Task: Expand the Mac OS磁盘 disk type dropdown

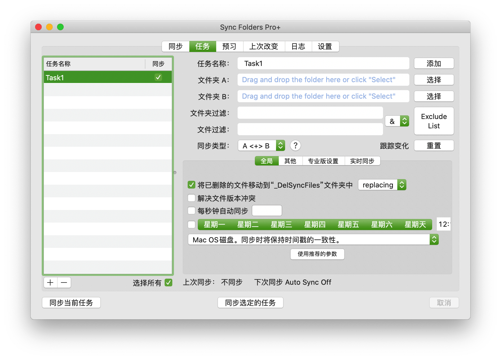Action: (x=313, y=240)
